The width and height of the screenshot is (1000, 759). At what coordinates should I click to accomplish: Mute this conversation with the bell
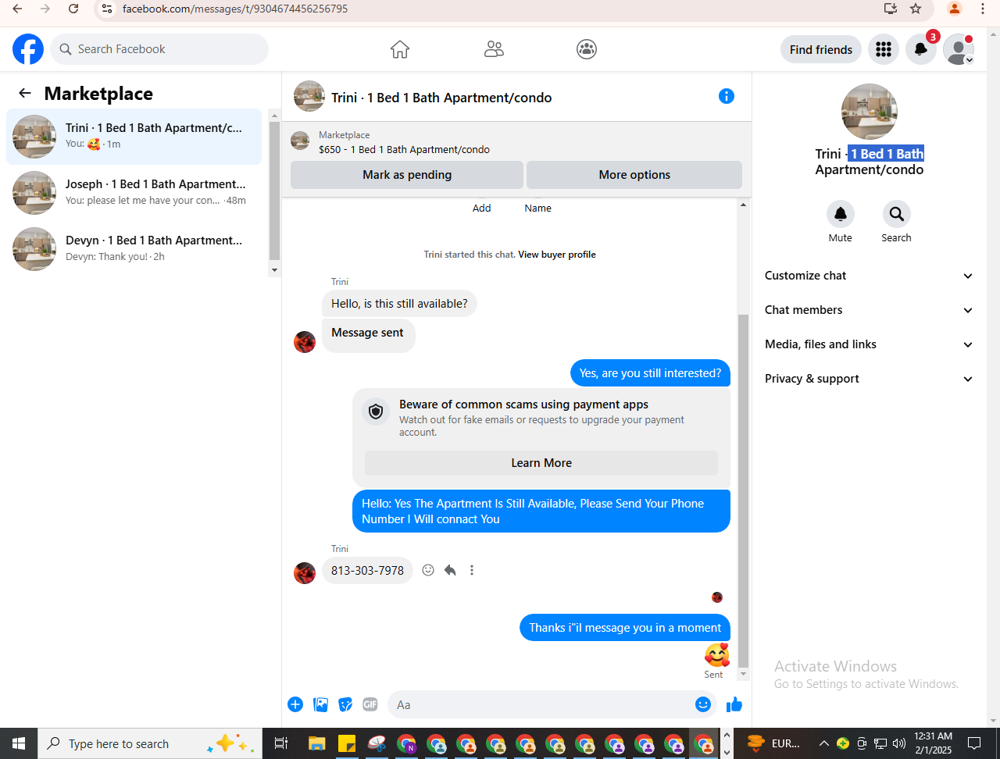point(841,214)
